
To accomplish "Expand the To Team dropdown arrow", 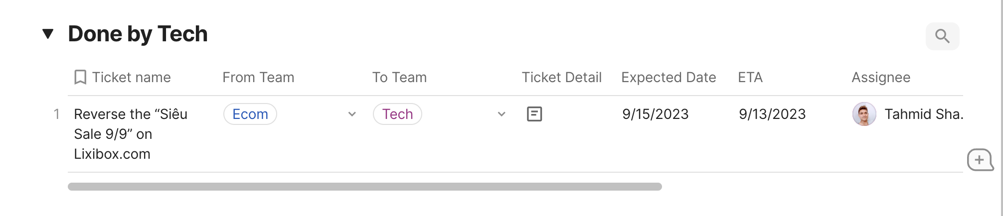I will pos(501,114).
